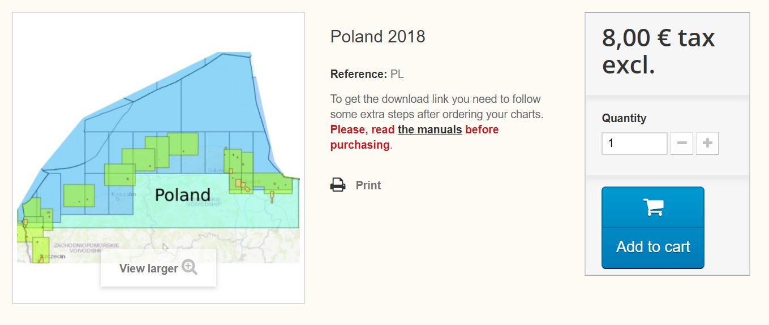
Task: Increase quantity with the plus button
Action: tap(707, 144)
